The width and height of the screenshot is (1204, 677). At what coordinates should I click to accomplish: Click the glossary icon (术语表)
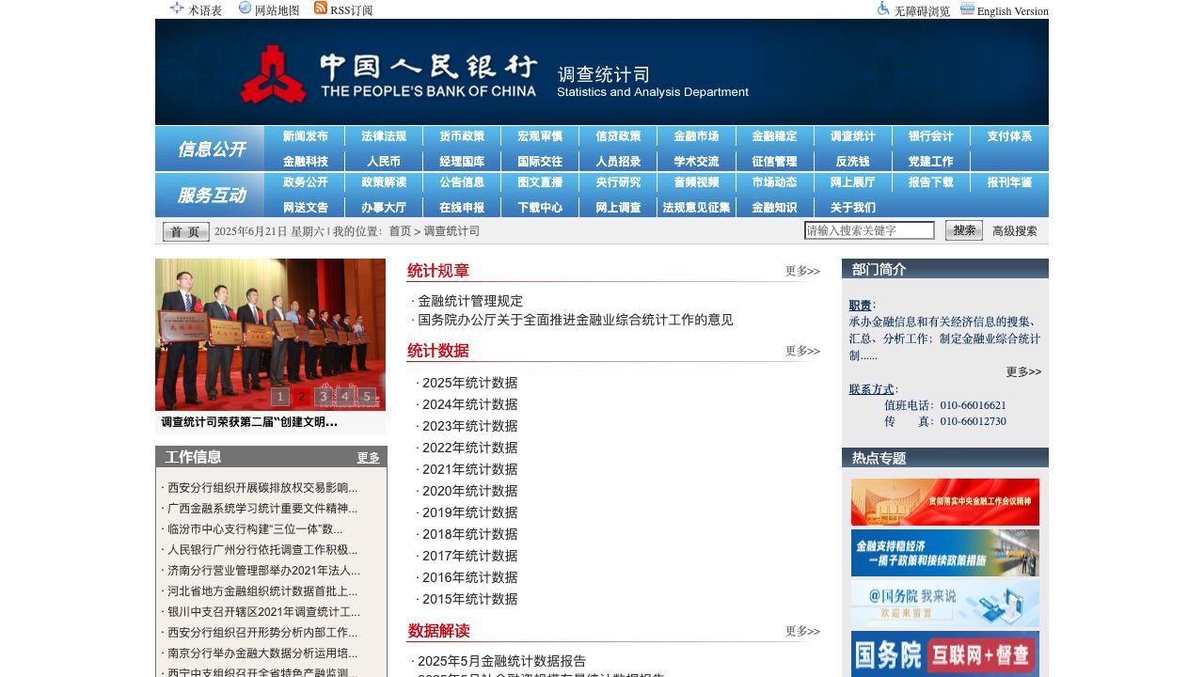click(177, 8)
